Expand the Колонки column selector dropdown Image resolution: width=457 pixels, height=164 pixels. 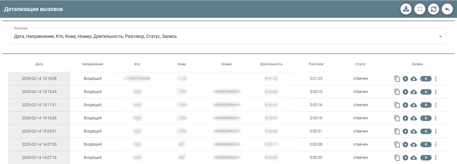[x=440, y=36]
